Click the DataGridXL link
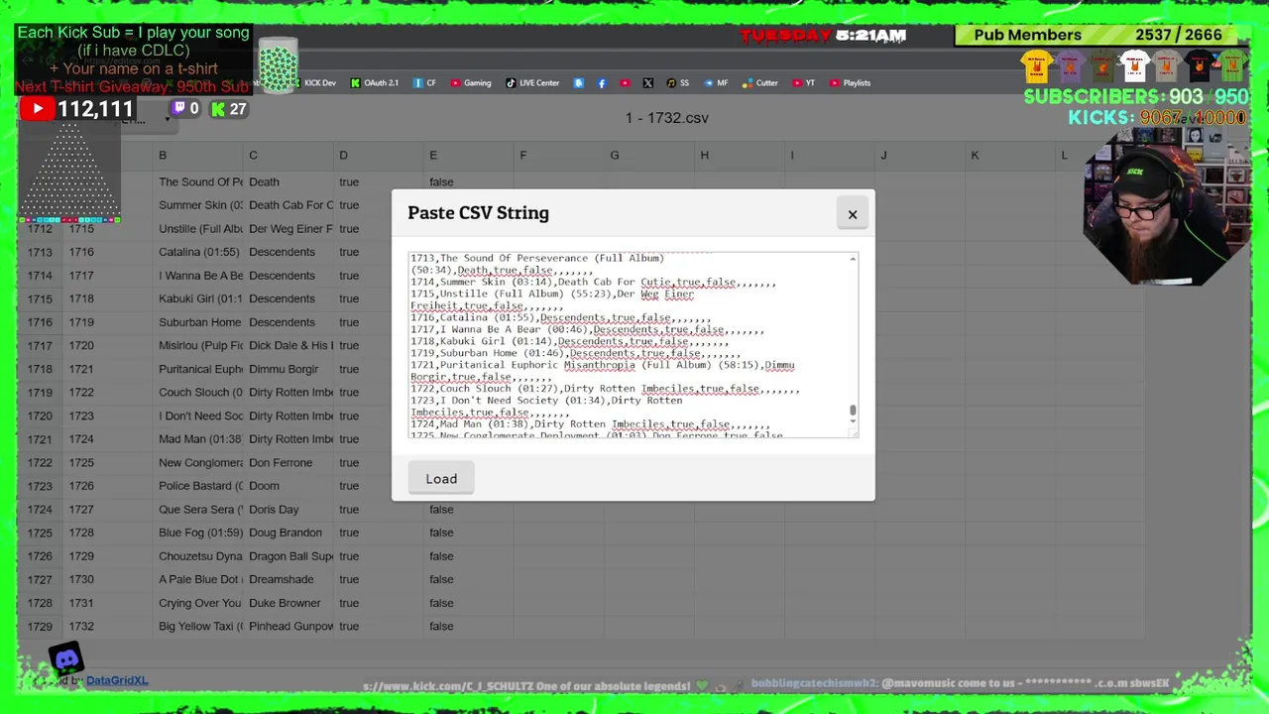1269x714 pixels. tap(117, 680)
